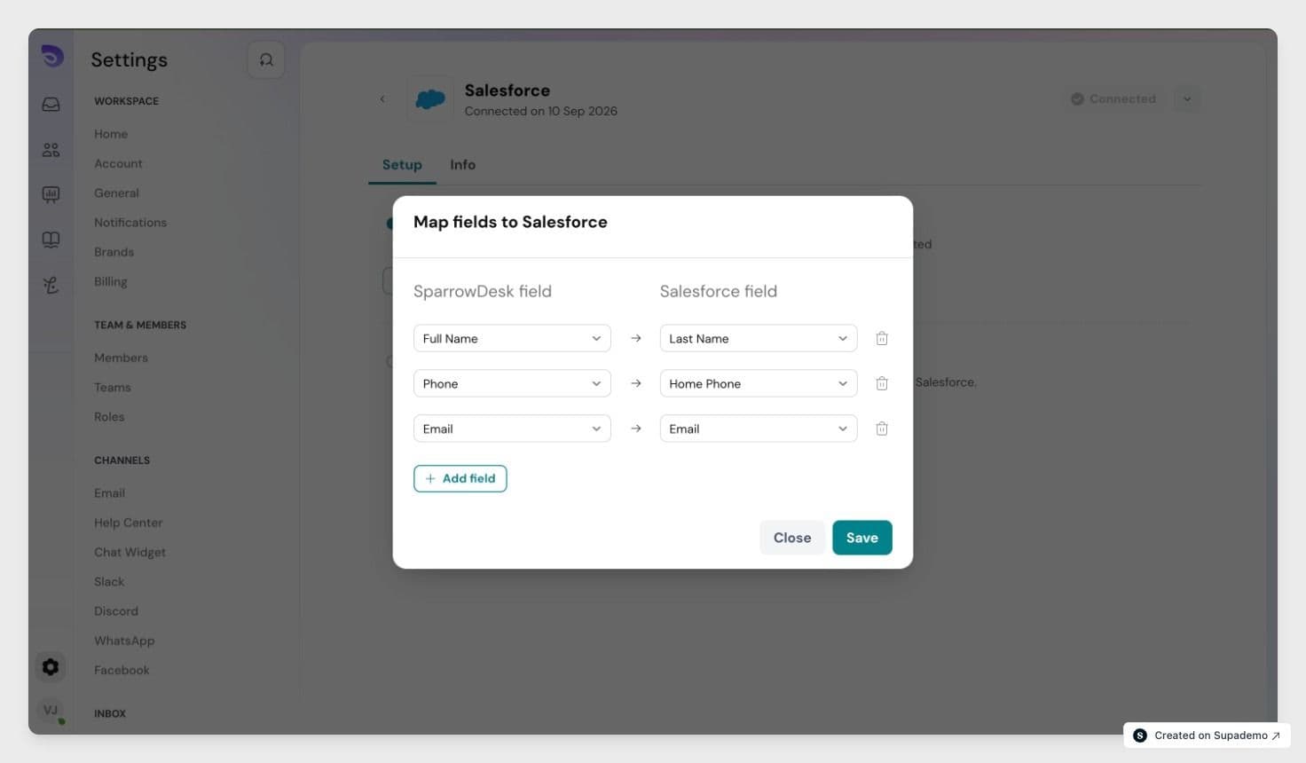Image resolution: width=1306 pixels, height=763 pixels.
Task: Open knowledge base book icon in rail
Action: (x=51, y=240)
